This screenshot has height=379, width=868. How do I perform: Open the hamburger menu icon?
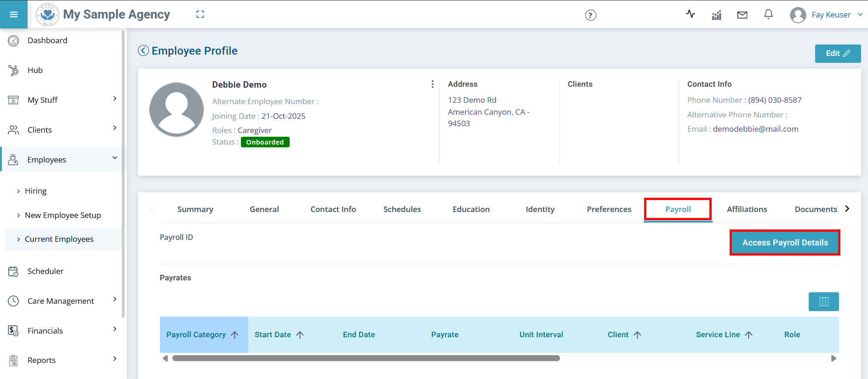pyautogui.click(x=14, y=14)
